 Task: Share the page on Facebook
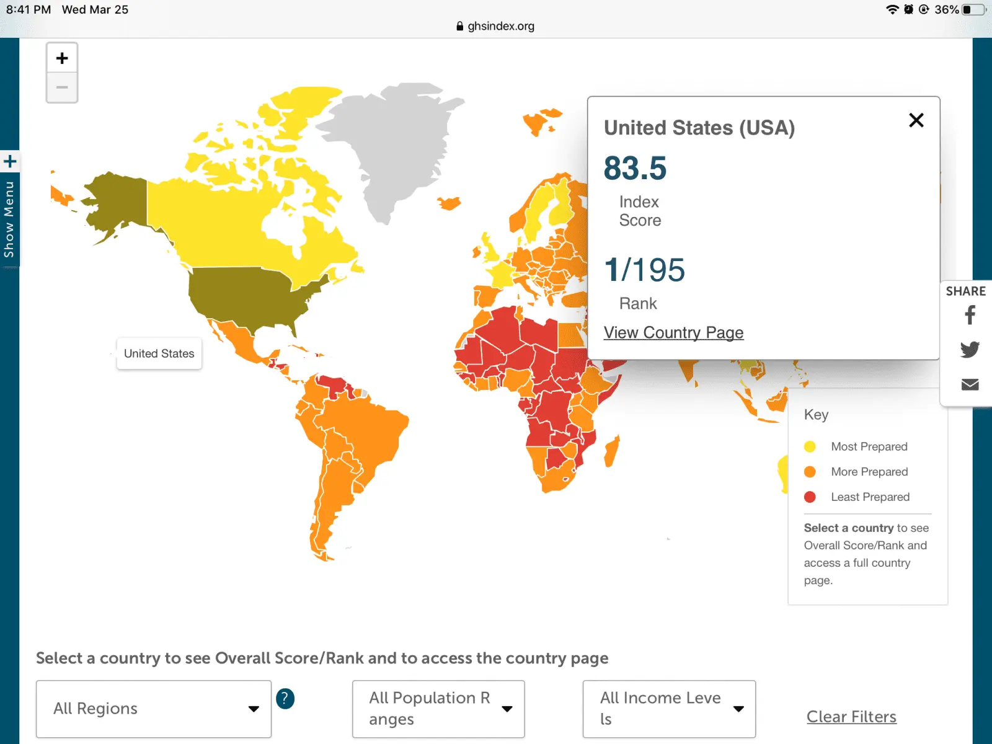tap(970, 315)
